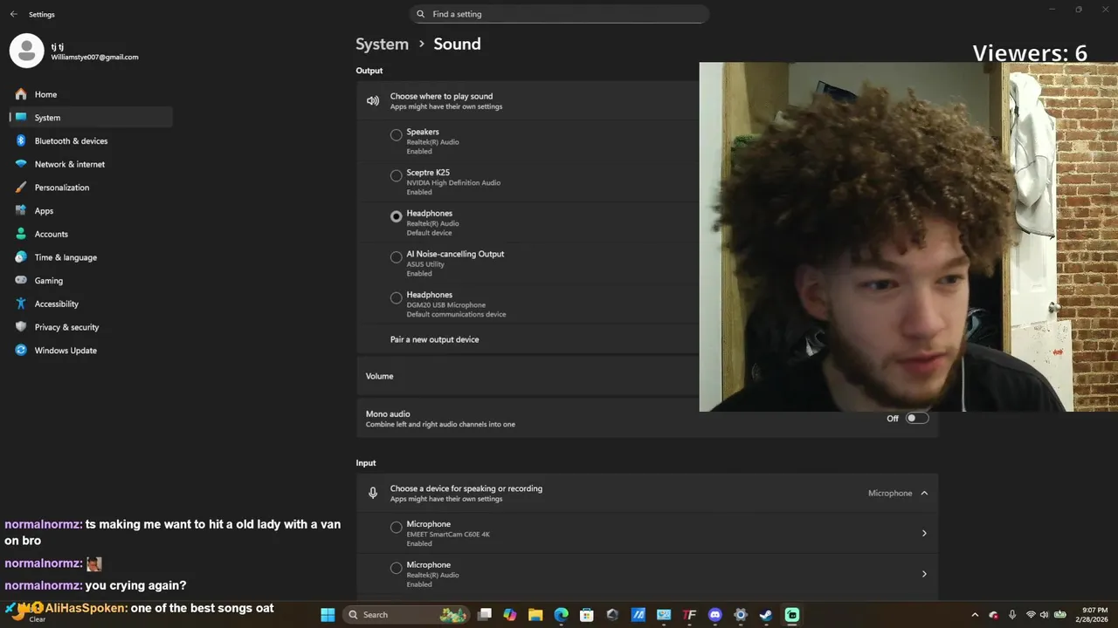Image resolution: width=1118 pixels, height=628 pixels.
Task: Open Windows Update page
Action: [91, 350]
